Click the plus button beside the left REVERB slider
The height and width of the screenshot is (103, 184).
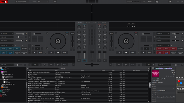(26, 37)
